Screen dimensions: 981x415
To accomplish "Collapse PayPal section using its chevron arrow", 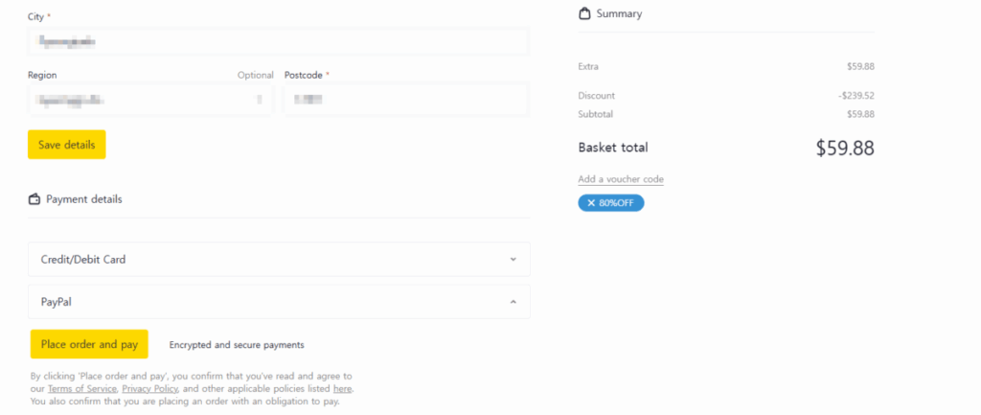I will click(513, 302).
